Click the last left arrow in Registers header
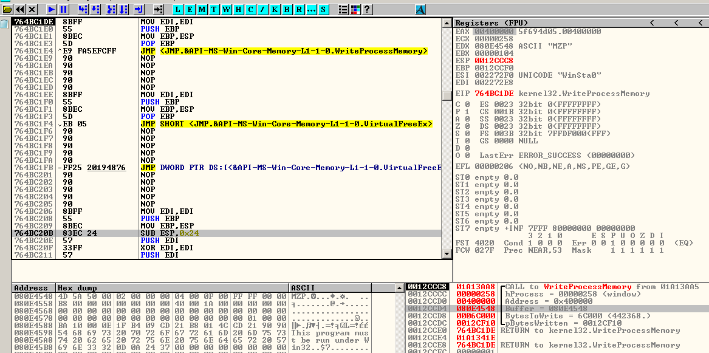The image size is (709, 353). pyautogui.click(x=700, y=23)
